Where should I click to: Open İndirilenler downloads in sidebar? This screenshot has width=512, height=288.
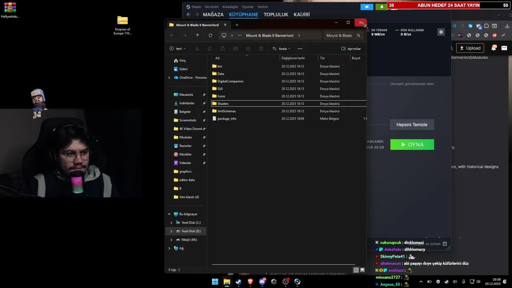pyautogui.click(x=187, y=103)
